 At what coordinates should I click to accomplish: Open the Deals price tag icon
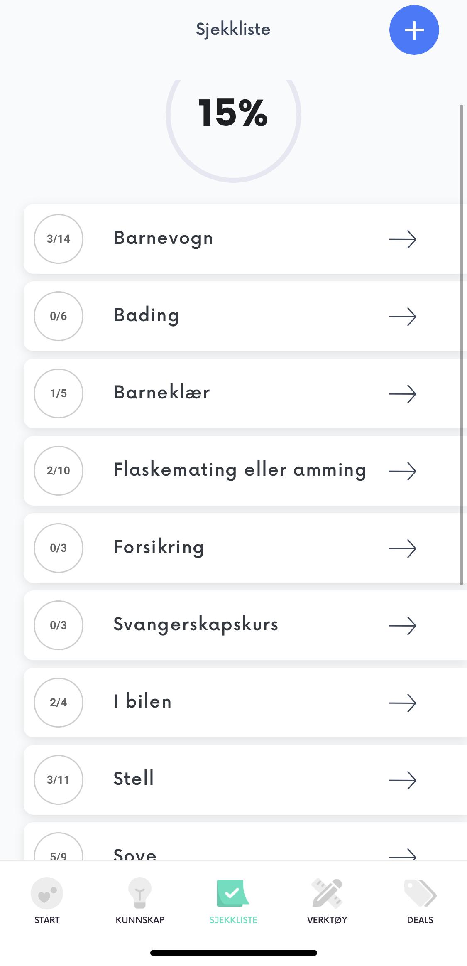420,892
